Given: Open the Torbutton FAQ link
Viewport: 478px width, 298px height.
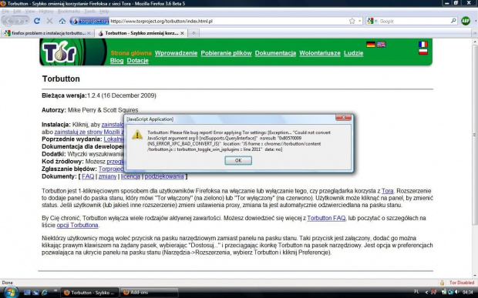Looking at the screenshot, I should coord(326,218).
